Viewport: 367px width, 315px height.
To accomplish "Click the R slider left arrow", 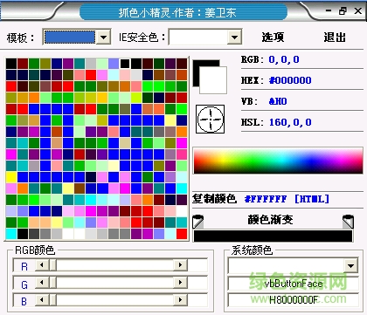I will click(x=42, y=265).
